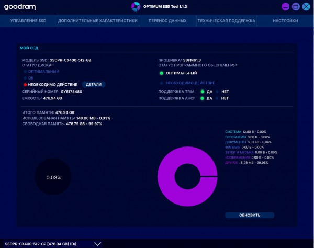Viewport: 314px width, 248px height.
Task: Switch to ДОПОЛНИТЕЛЬНЫЕ ХАРАКТЕРИСТИКИ tab
Action: [x=98, y=21]
